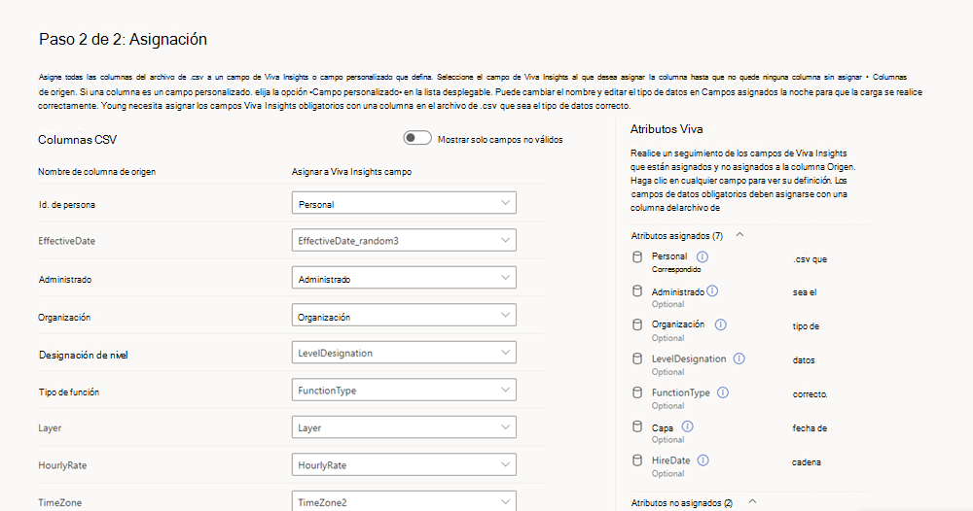Open HireDate attribute info icon
Screen dimensions: 973x511
tap(703, 460)
